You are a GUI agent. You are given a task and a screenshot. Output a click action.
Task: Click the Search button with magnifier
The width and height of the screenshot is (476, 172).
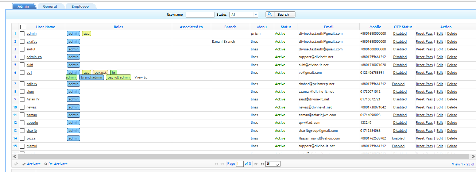[280, 15]
